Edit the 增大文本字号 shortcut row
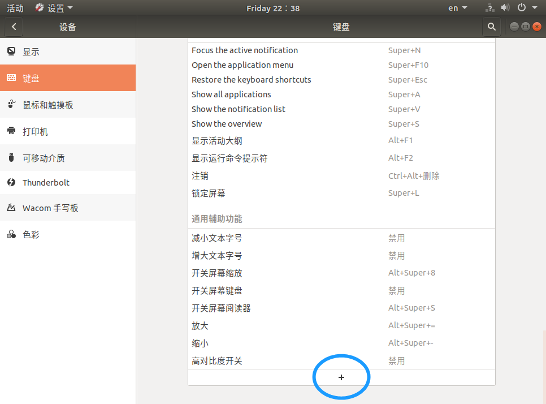 click(x=341, y=256)
